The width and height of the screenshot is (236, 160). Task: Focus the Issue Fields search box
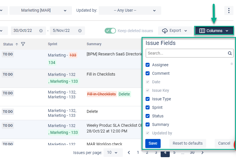pos(187,53)
